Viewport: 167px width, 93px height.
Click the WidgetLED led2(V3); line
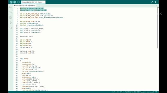[27, 53]
